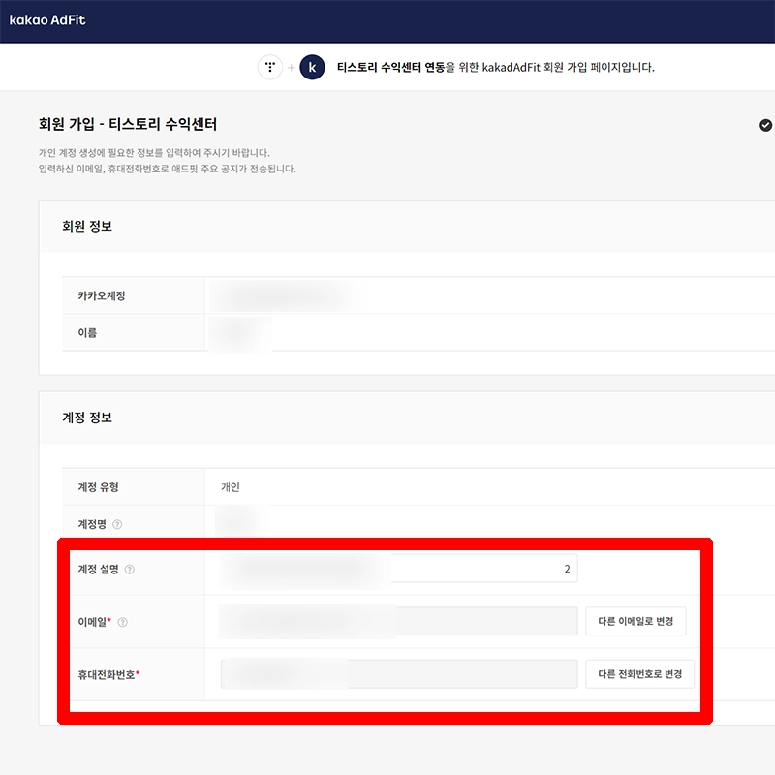Click the kakao AdFit logo
The width and height of the screenshot is (775, 775).
click(47, 19)
